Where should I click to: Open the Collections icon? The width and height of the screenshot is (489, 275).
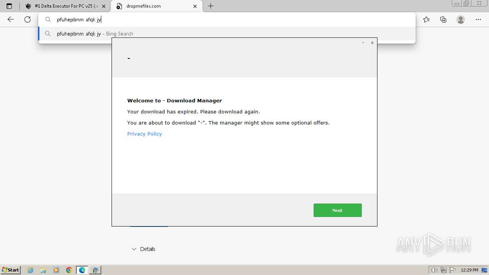pyautogui.click(x=443, y=19)
